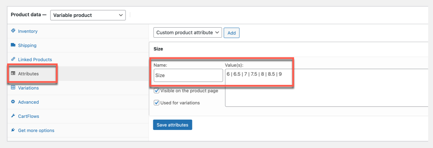Click inside the Value(s) text area
Screen dimensions: 433x148
[325, 90]
